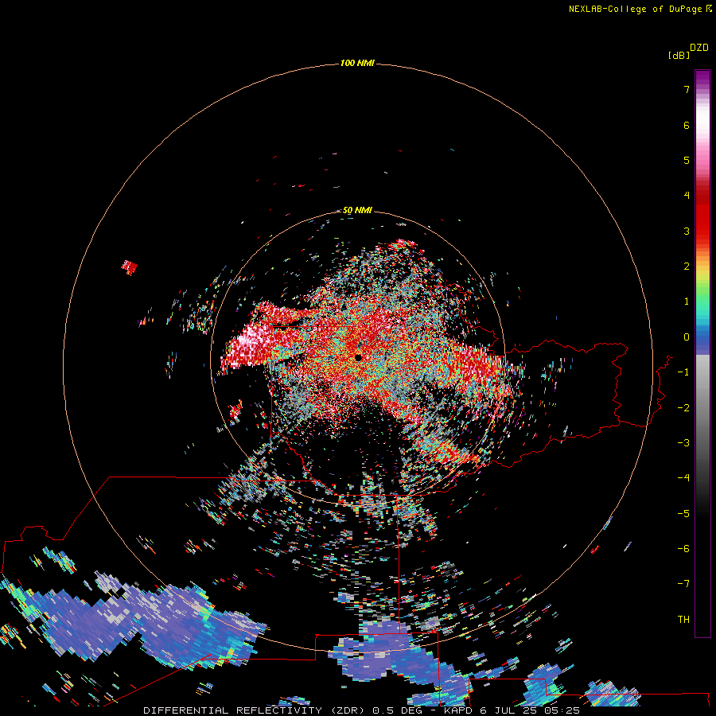Viewport: 716px width, 716px height.
Task: Click the scale label -3
Action: [683, 443]
